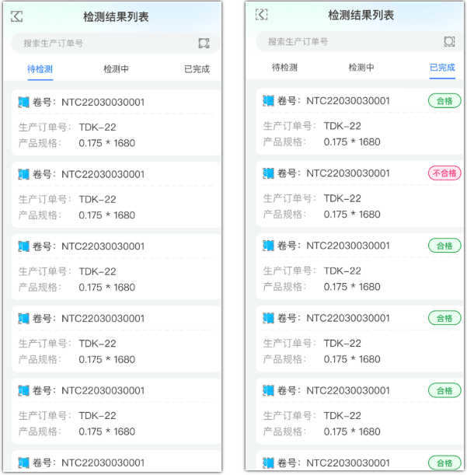Click the 合格 badge on the third right-screen card

[444, 246]
